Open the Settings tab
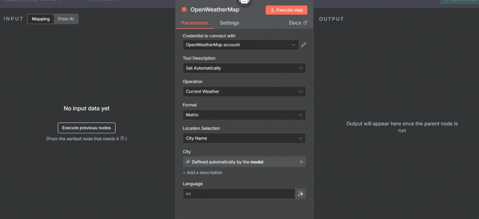 coord(229,23)
